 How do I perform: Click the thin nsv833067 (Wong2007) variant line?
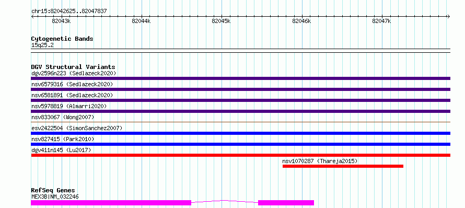click(x=240, y=122)
